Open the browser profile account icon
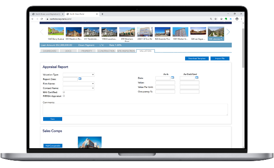Image resolution: width=274 pixels, height=168 pixels. pos(237,19)
